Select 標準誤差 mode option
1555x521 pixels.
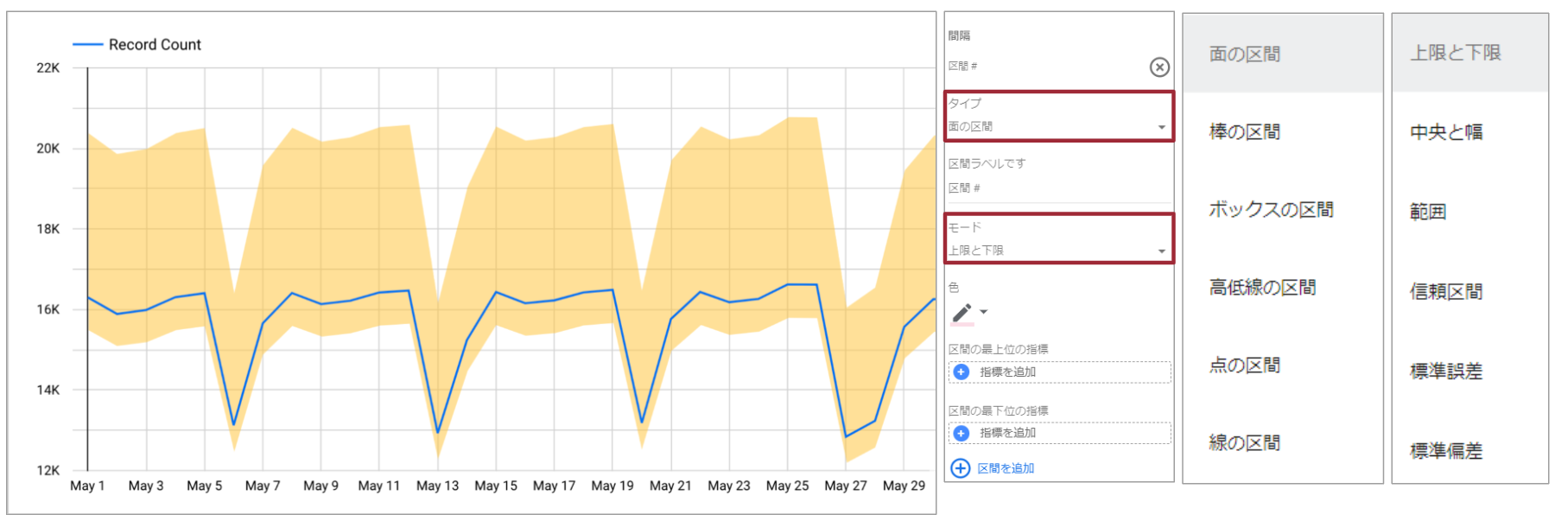coord(1445,372)
